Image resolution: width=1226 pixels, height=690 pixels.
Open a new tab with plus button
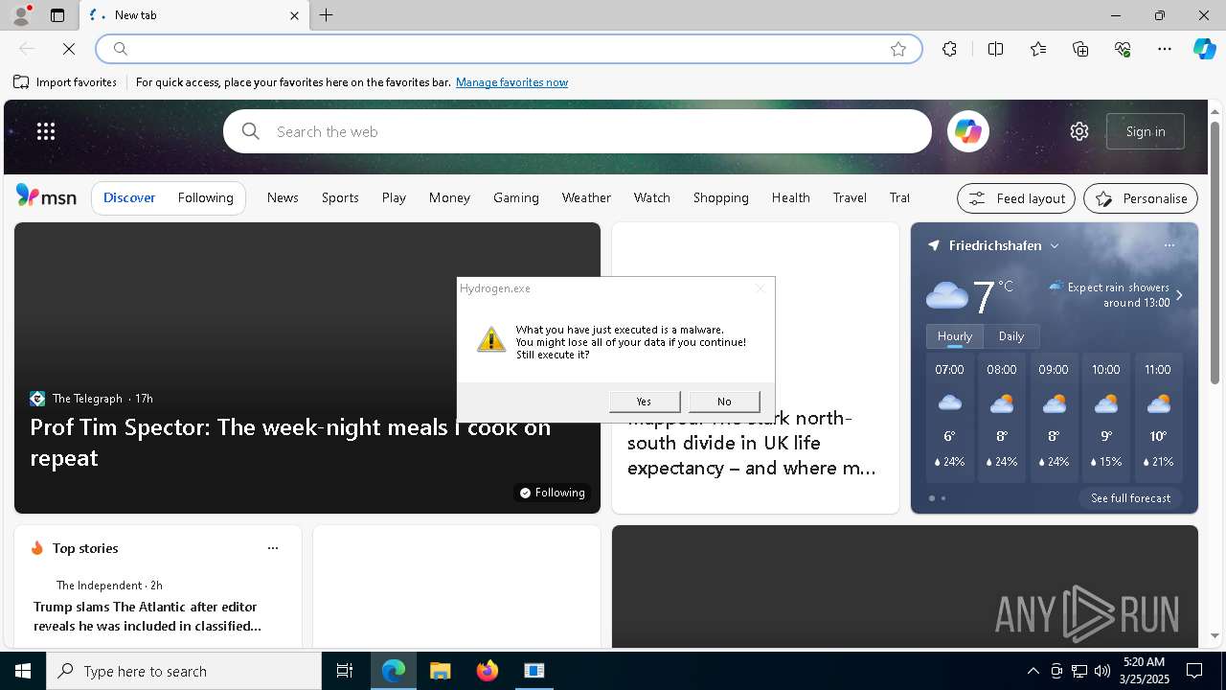[x=327, y=15]
